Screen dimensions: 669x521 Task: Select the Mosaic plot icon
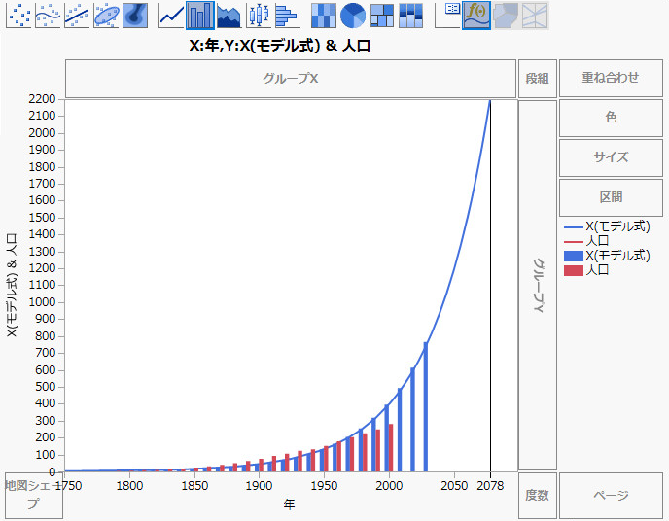pos(410,15)
